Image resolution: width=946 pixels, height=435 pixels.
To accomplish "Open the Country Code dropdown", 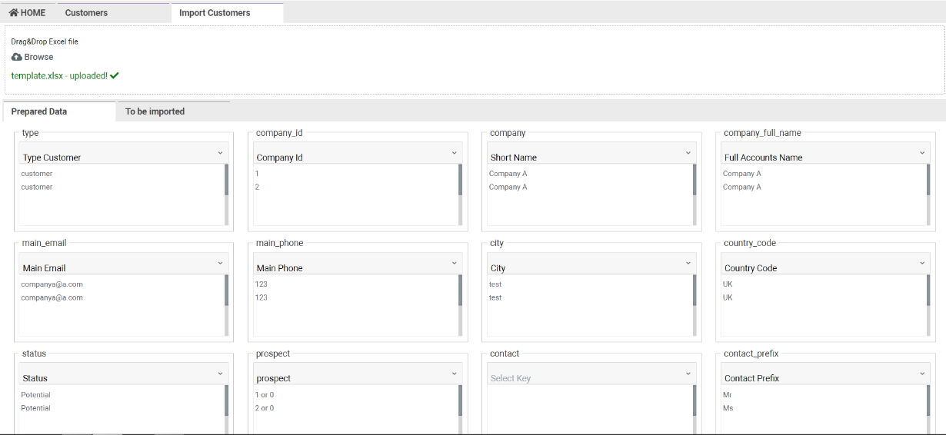I will pos(824,264).
